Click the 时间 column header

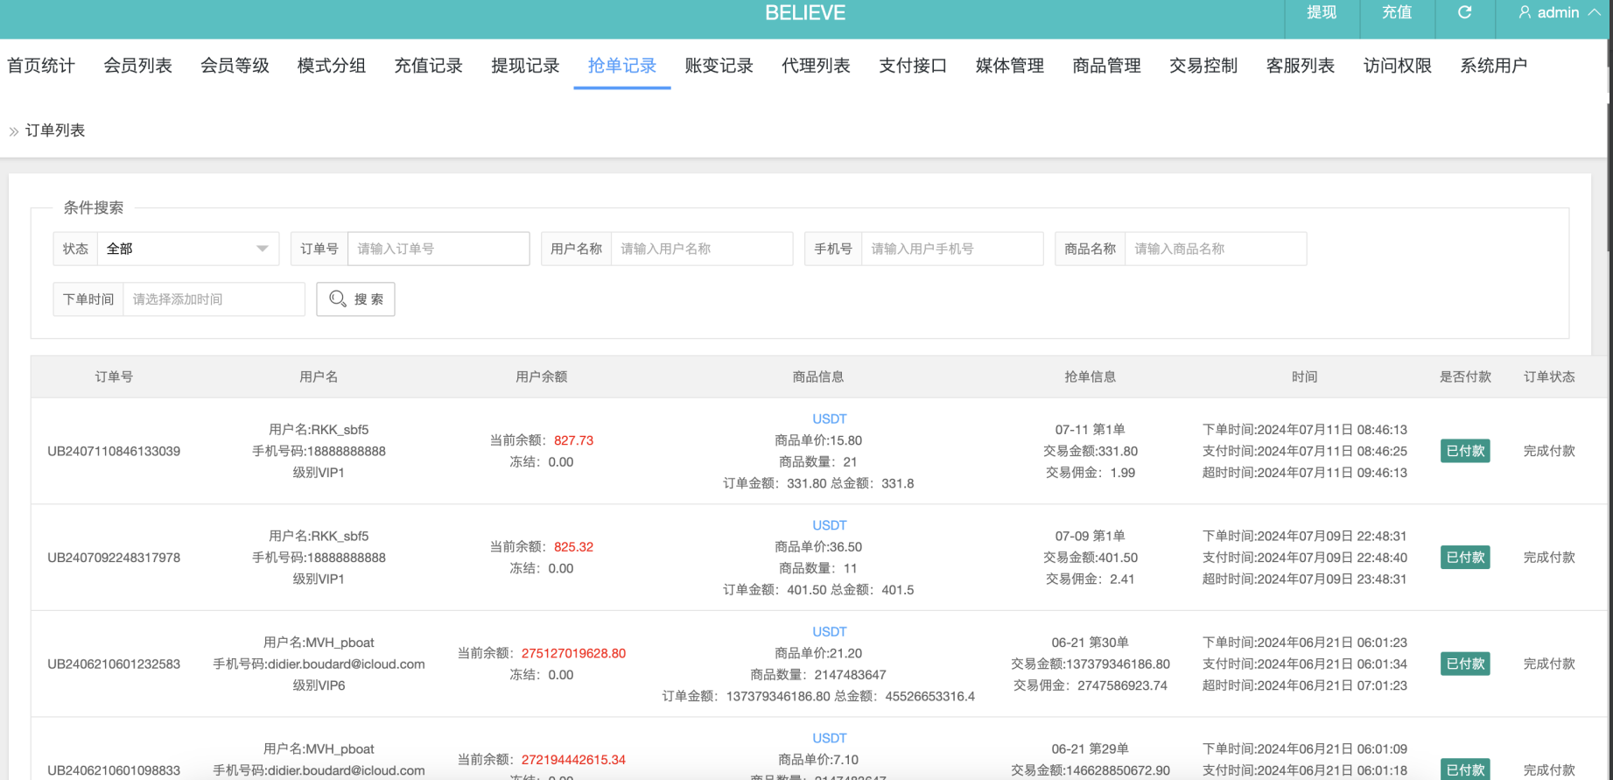coord(1304,376)
